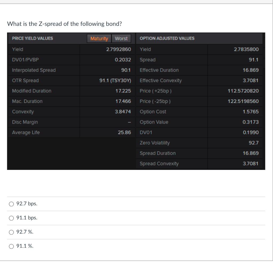Click the Average Life value 25.86

pos(124,132)
